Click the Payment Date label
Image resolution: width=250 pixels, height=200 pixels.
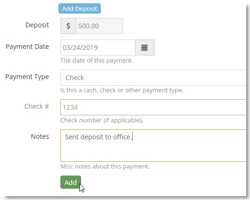tap(27, 47)
